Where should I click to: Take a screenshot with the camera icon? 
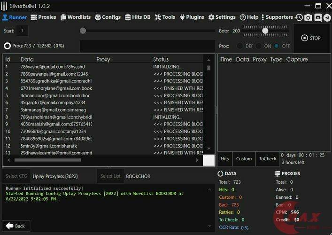308,17
